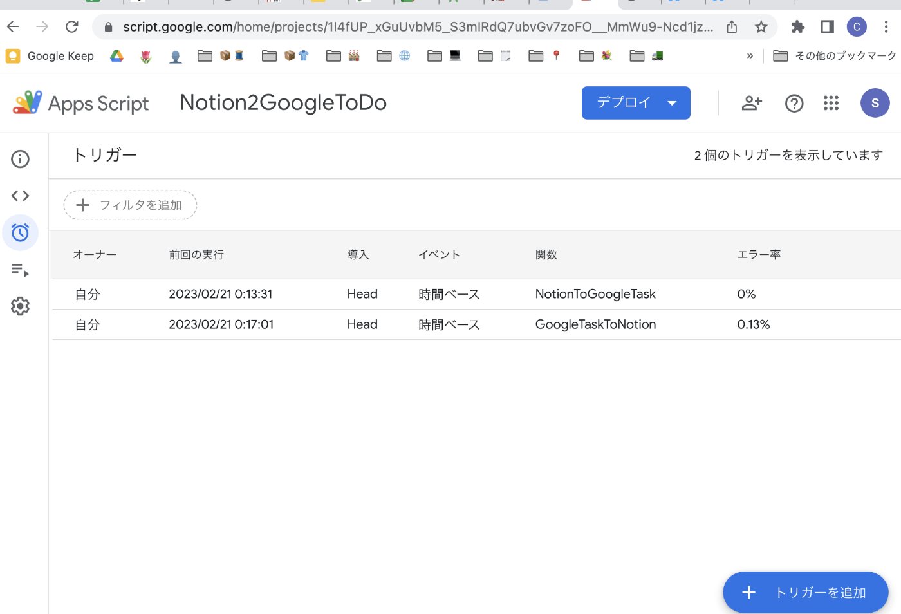The width and height of the screenshot is (901, 614).
Task: Open the Google Drive bookmark icon
Action: (116, 56)
